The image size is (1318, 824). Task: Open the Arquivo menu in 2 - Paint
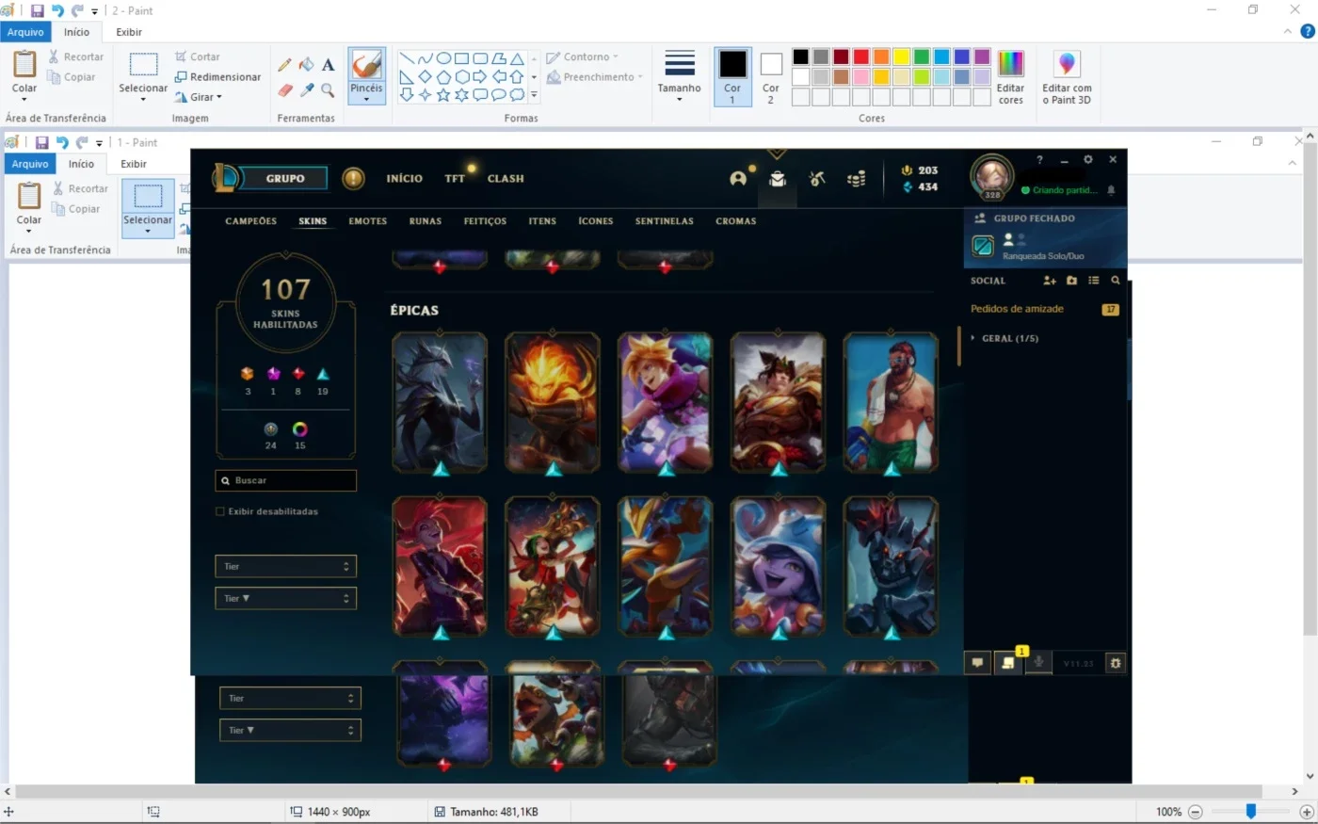click(25, 32)
